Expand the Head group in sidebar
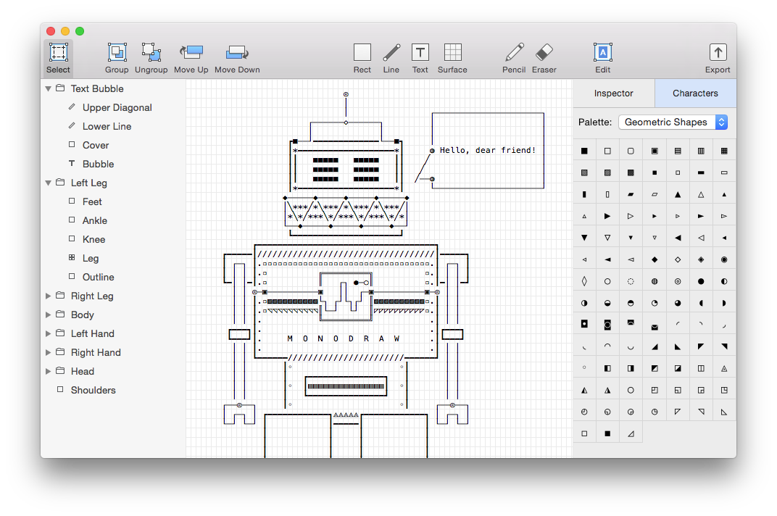 [x=49, y=372]
